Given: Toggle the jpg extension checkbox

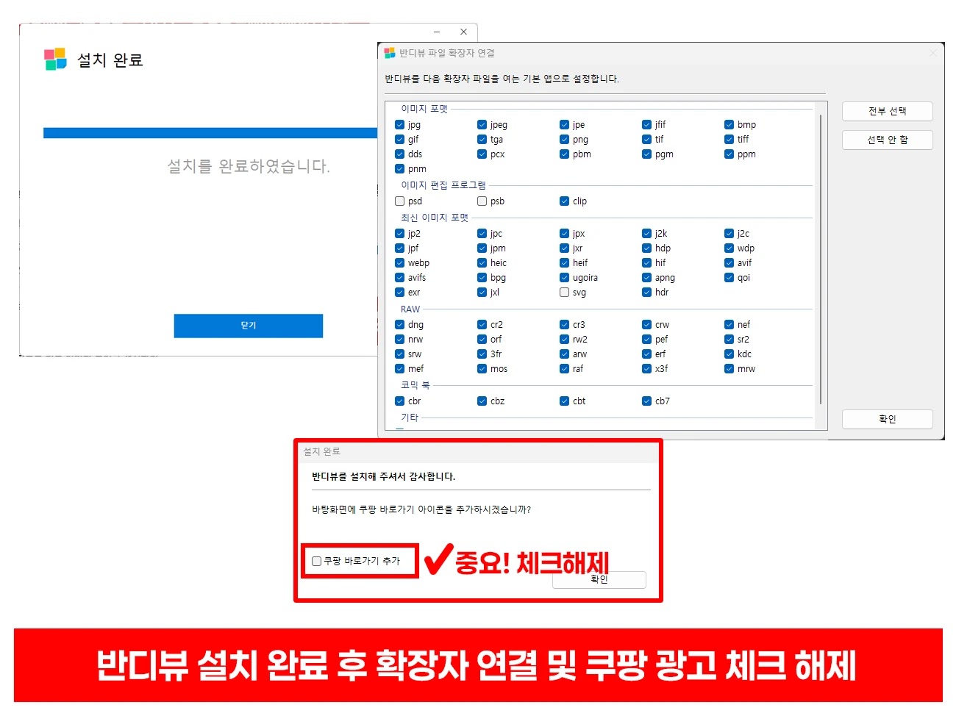Looking at the screenshot, I should 400,125.
